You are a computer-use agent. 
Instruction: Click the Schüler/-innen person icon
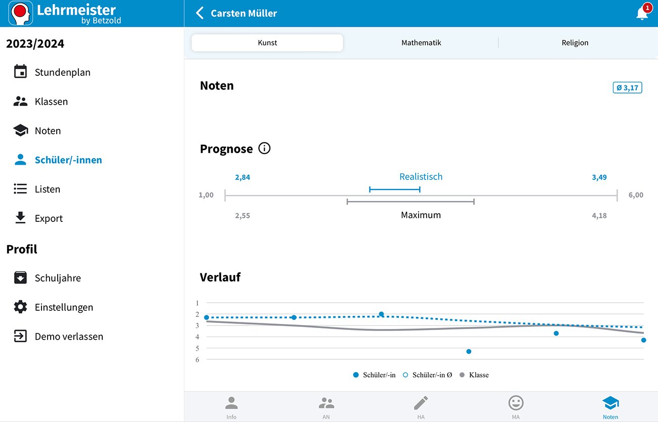[20, 160]
